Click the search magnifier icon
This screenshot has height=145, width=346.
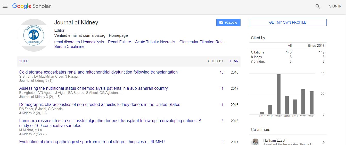coord(318,6)
